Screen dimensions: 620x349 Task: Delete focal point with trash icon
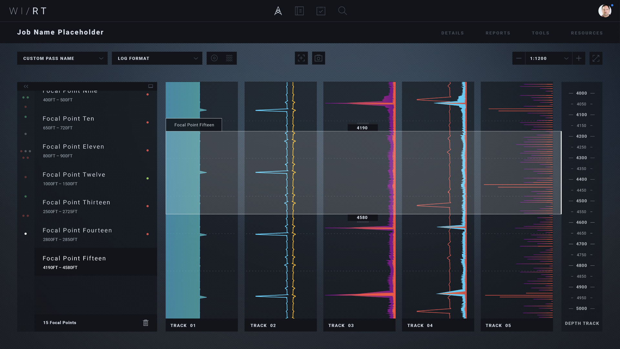click(x=146, y=323)
